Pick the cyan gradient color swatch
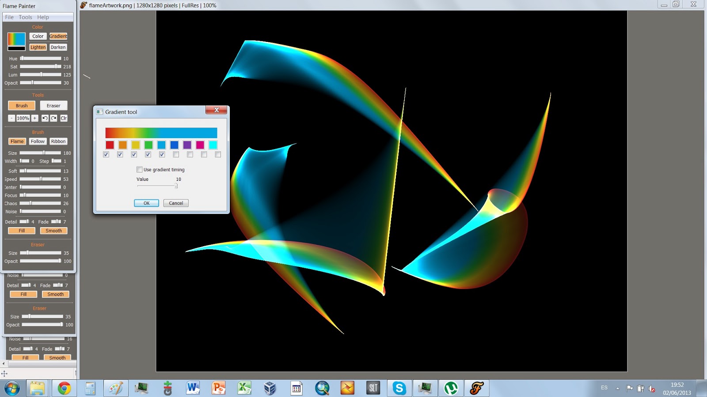Image resolution: width=707 pixels, height=397 pixels. coord(213,145)
